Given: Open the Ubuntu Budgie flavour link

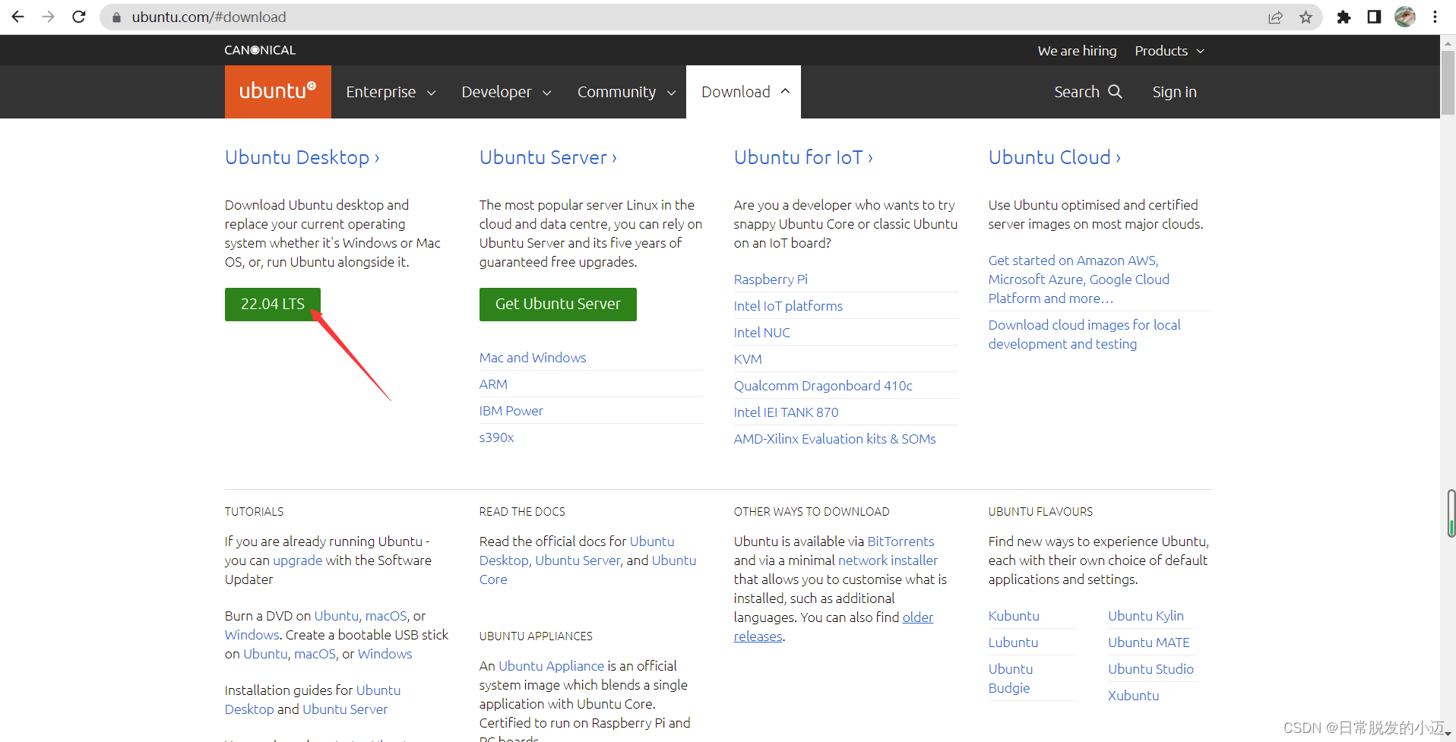Looking at the screenshot, I should 1011,678.
